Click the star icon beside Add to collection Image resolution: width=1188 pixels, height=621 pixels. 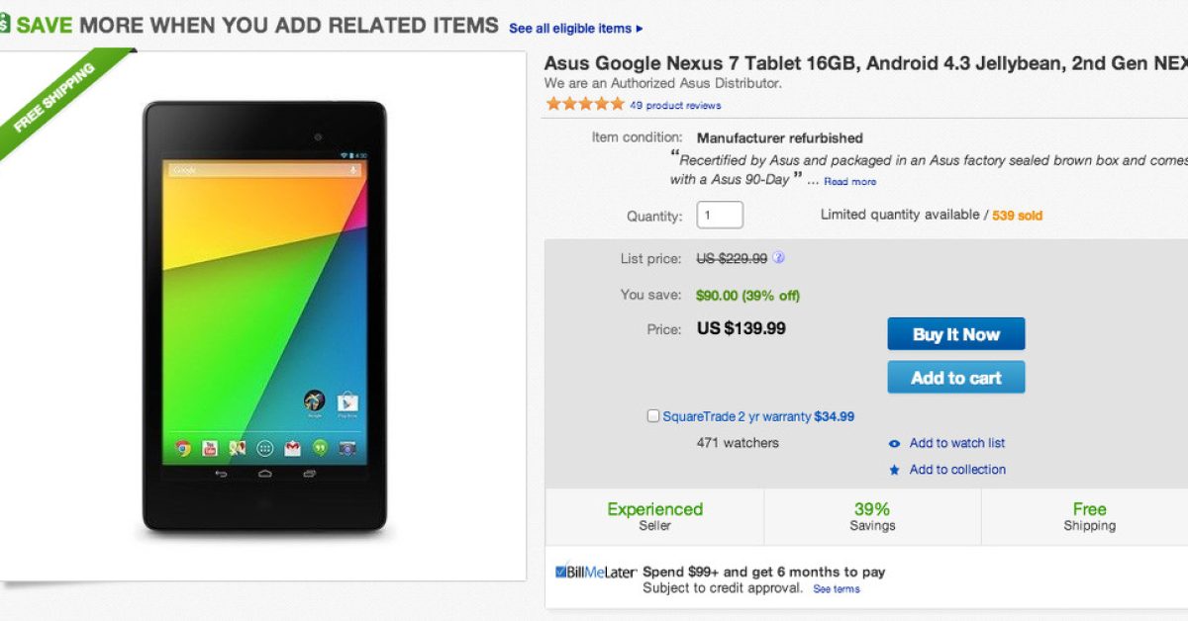[895, 470]
